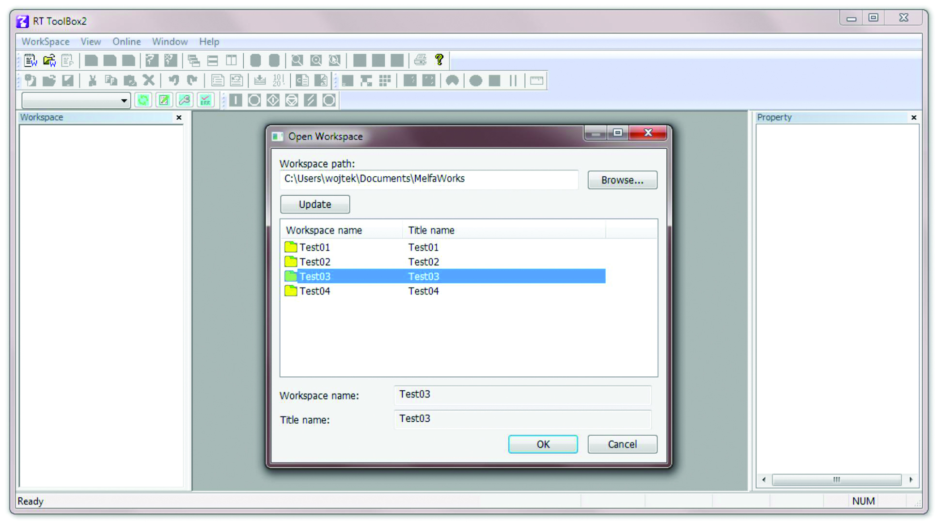Click the highlighted Test03 workspace row
This screenshot has height=522, width=942.
(x=444, y=276)
